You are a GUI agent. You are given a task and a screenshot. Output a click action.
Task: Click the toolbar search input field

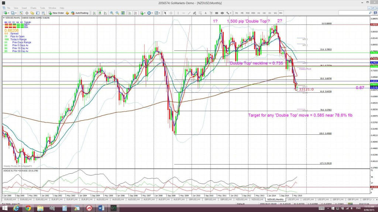353,13
